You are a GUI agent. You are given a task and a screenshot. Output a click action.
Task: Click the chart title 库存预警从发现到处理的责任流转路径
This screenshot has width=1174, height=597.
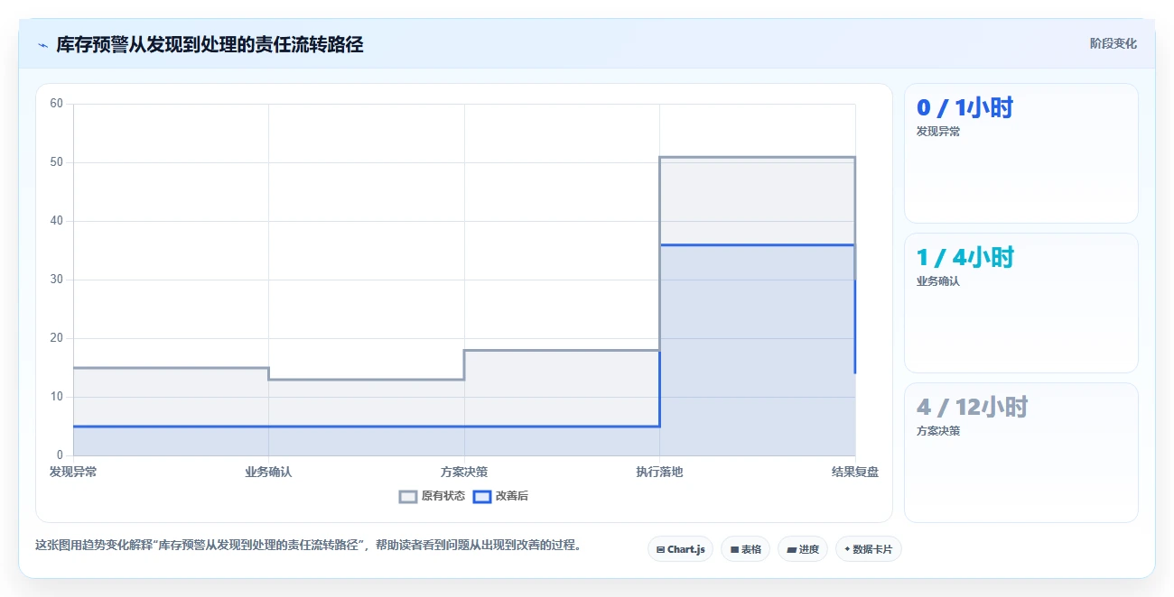click(x=210, y=45)
